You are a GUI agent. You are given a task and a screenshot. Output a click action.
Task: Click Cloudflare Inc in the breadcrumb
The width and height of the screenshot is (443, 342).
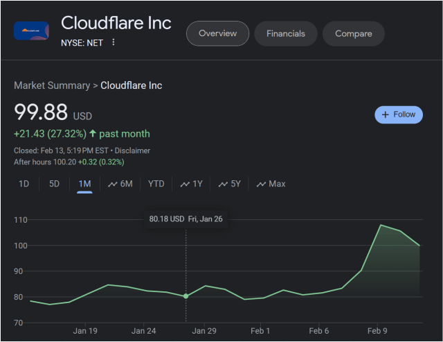pyautogui.click(x=132, y=85)
